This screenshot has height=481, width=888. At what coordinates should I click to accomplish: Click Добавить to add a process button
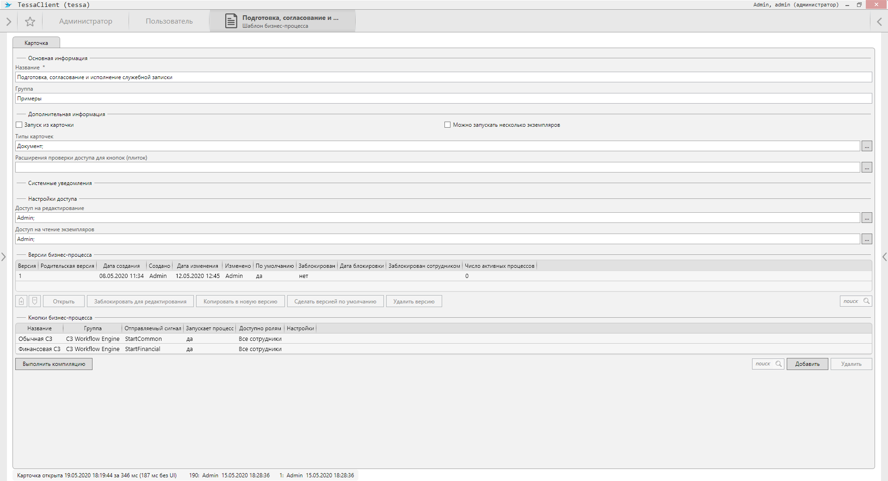(807, 364)
